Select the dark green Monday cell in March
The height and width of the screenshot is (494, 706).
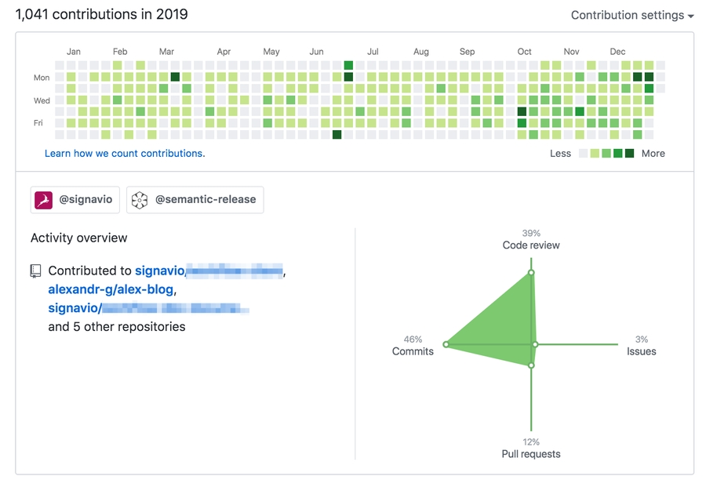point(175,77)
